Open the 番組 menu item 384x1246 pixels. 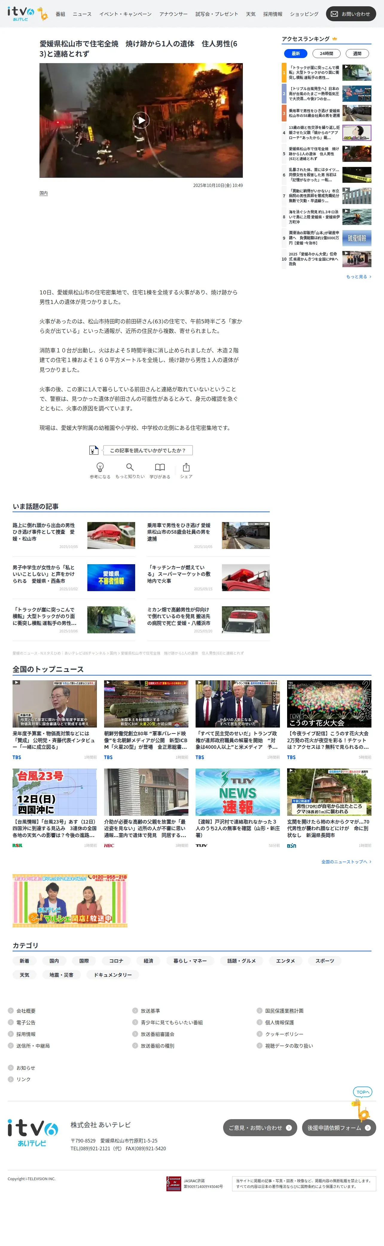pos(60,14)
